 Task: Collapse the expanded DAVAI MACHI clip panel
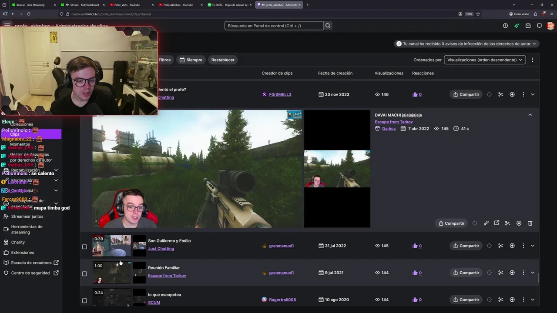click(530, 115)
